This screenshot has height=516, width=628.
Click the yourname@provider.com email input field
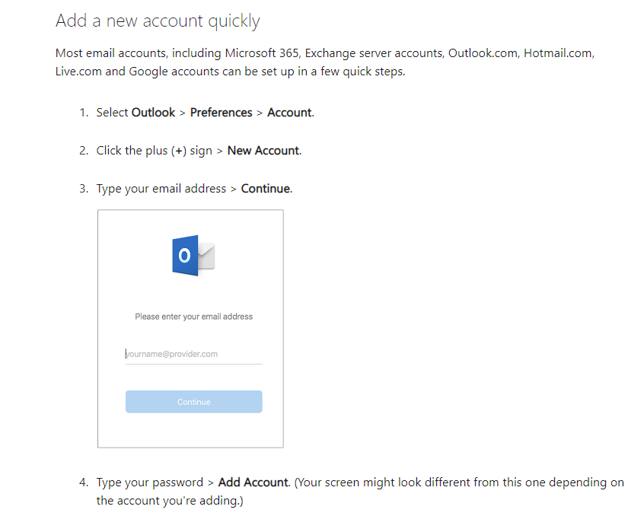point(194,355)
